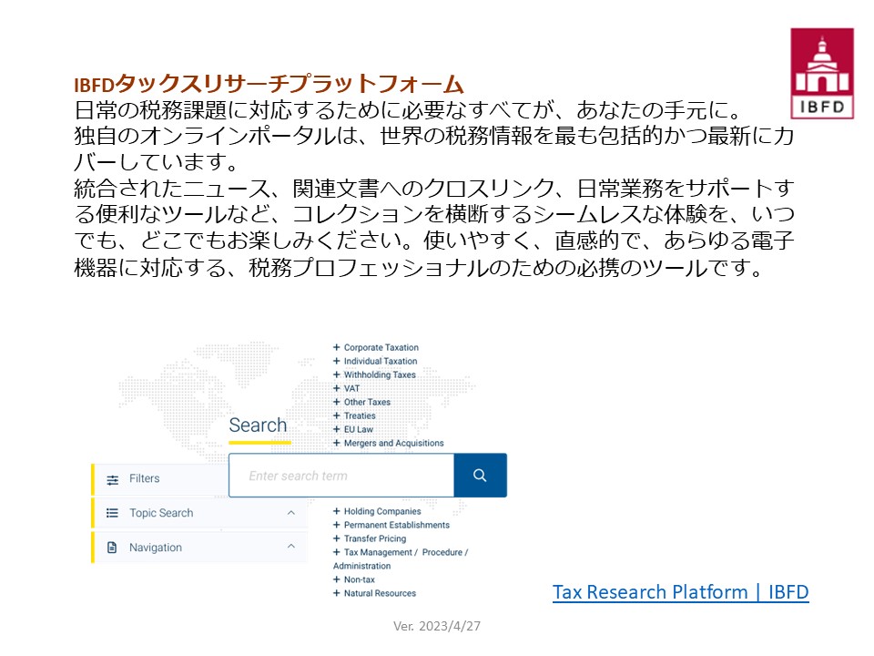This screenshot has width=874, height=656.
Task: Expand Treaties plus icon
Action: 336,415
